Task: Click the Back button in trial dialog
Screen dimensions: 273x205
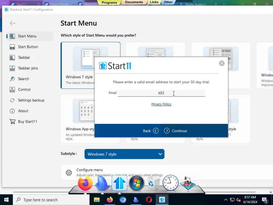Action: [x=151, y=131]
